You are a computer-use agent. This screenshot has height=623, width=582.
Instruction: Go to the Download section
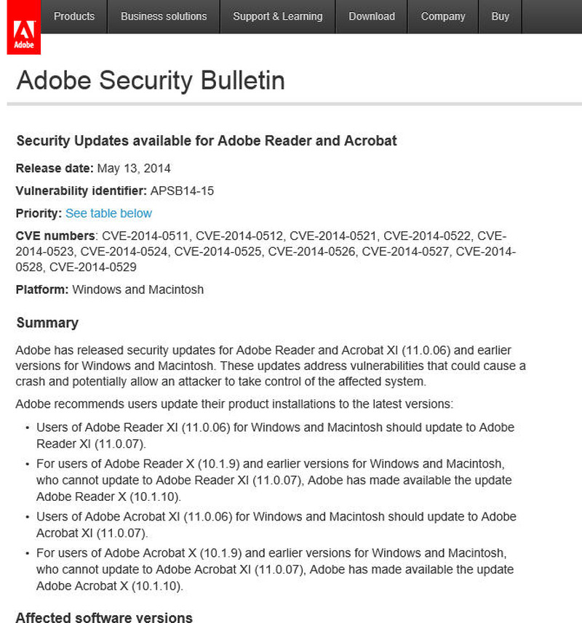[372, 16]
